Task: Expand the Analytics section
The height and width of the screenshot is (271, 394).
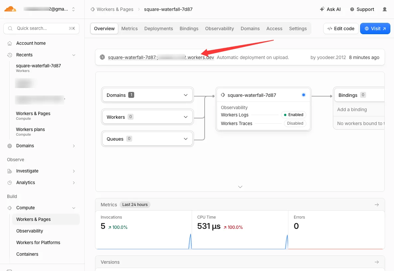Action: click(x=74, y=183)
